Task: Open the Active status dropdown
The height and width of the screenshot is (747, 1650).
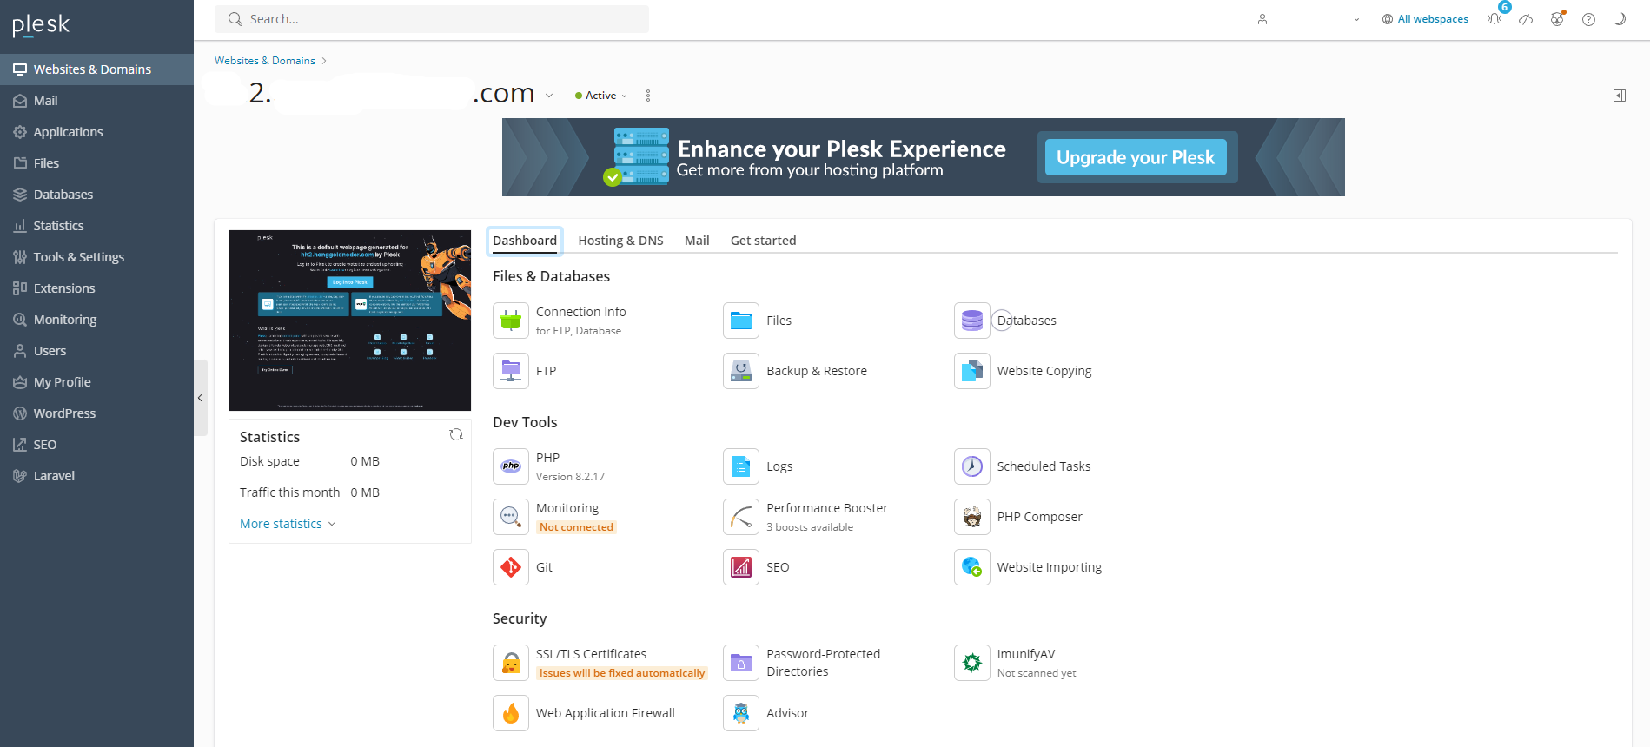Action: 601,96
